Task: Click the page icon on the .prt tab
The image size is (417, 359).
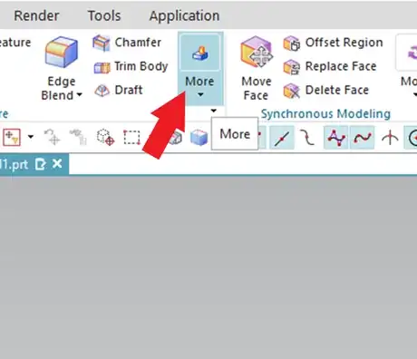Action: pyautogui.click(x=40, y=164)
